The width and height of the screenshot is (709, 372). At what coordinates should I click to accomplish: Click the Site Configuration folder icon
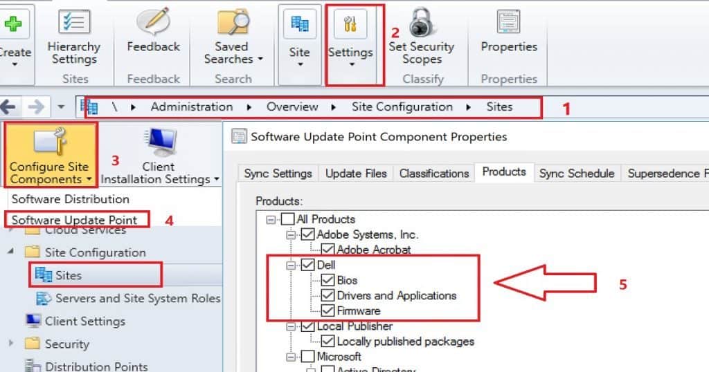point(32,252)
